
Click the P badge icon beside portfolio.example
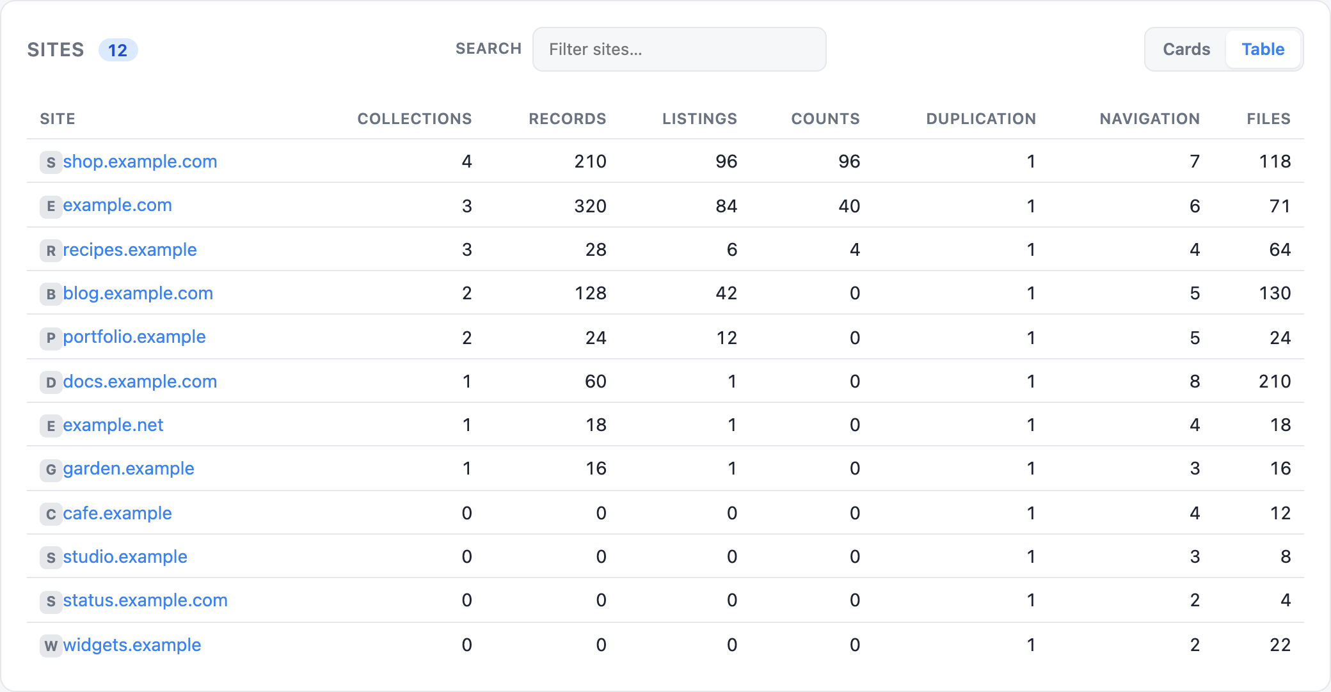point(51,338)
